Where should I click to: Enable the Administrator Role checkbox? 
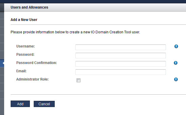click(78, 80)
